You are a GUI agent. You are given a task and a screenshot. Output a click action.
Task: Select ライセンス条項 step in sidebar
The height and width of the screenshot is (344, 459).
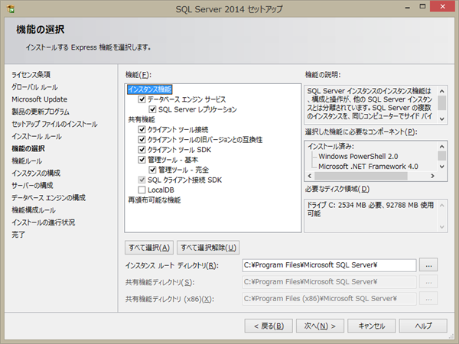pos(31,75)
